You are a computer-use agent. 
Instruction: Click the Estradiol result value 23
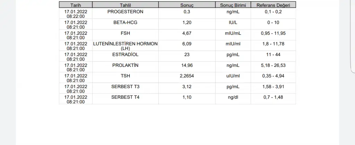[x=187, y=54]
